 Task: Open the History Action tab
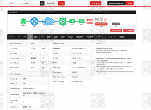click(112, 37)
